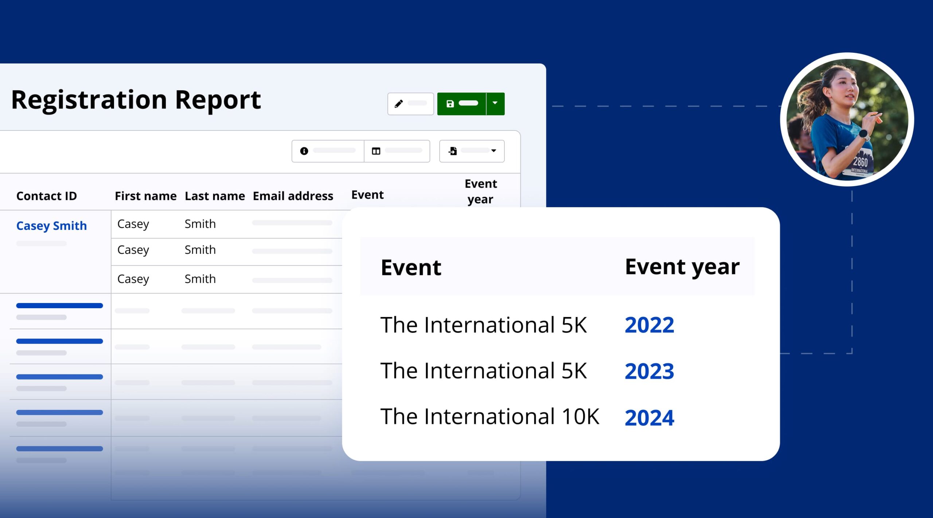933x518 pixels.
Task: Click the green save disk icon
Action: pyautogui.click(x=450, y=104)
